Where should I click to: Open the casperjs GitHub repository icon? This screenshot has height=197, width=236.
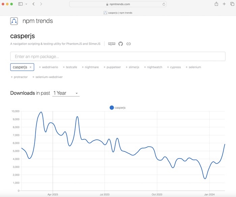pos(121,44)
